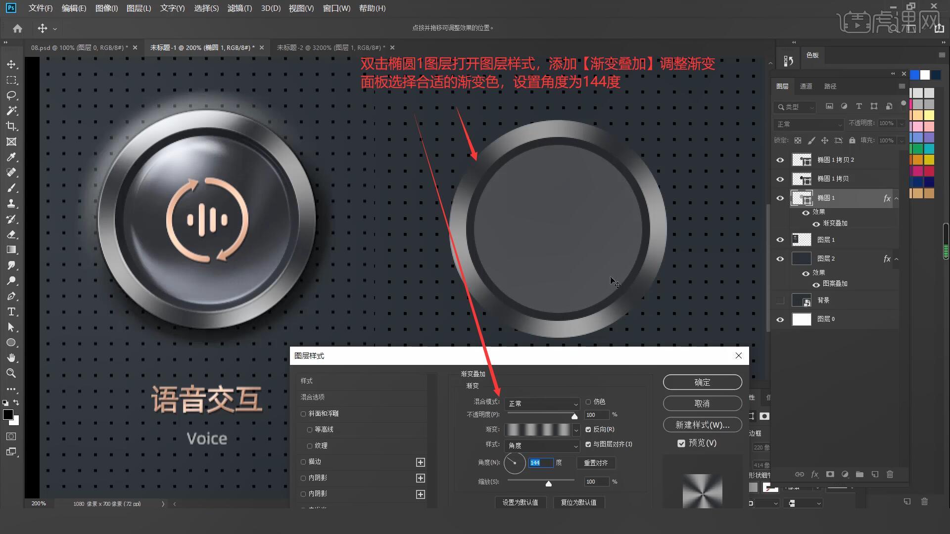Click the delete layer trash icon
The height and width of the screenshot is (534, 950).
pyautogui.click(x=890, y=474)
